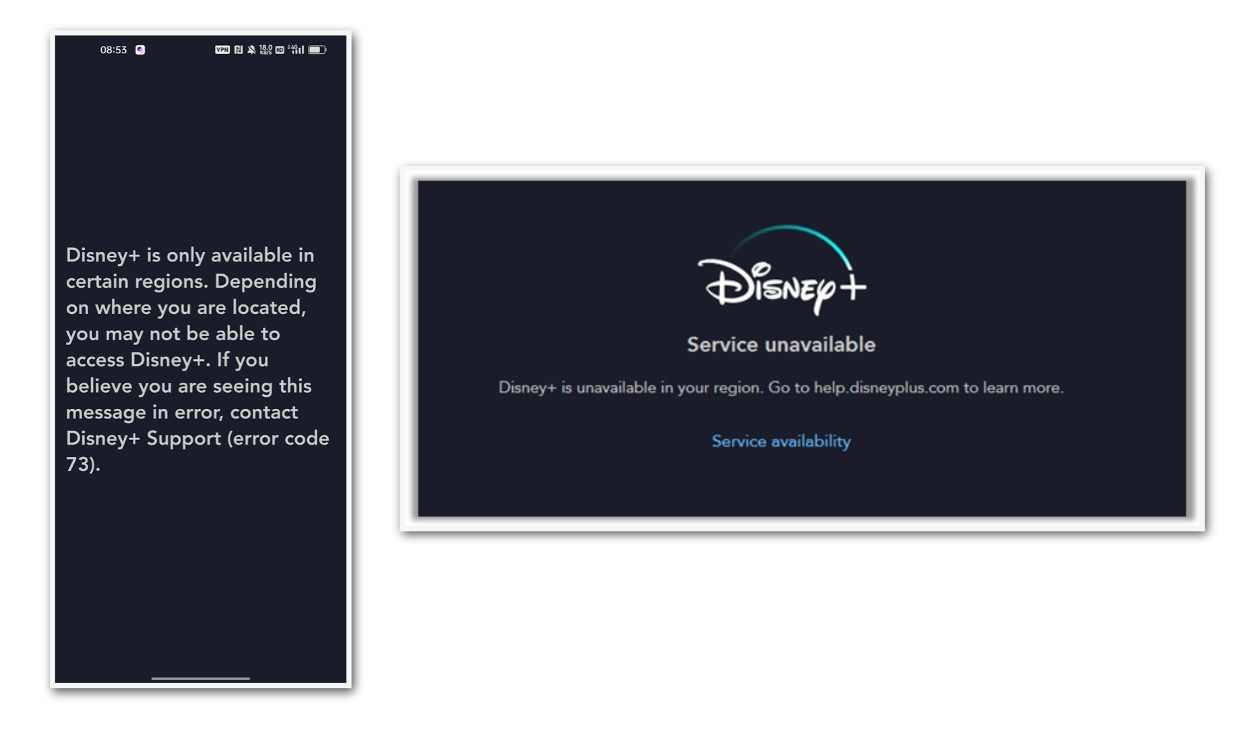Tap the 08:53 clock in the status bar
Screen dimensions: 1260x729
pos(114,49)
